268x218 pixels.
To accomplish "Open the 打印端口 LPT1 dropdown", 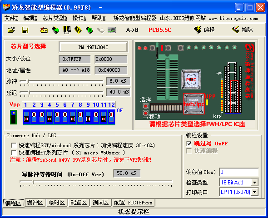I will click(254, 192).
